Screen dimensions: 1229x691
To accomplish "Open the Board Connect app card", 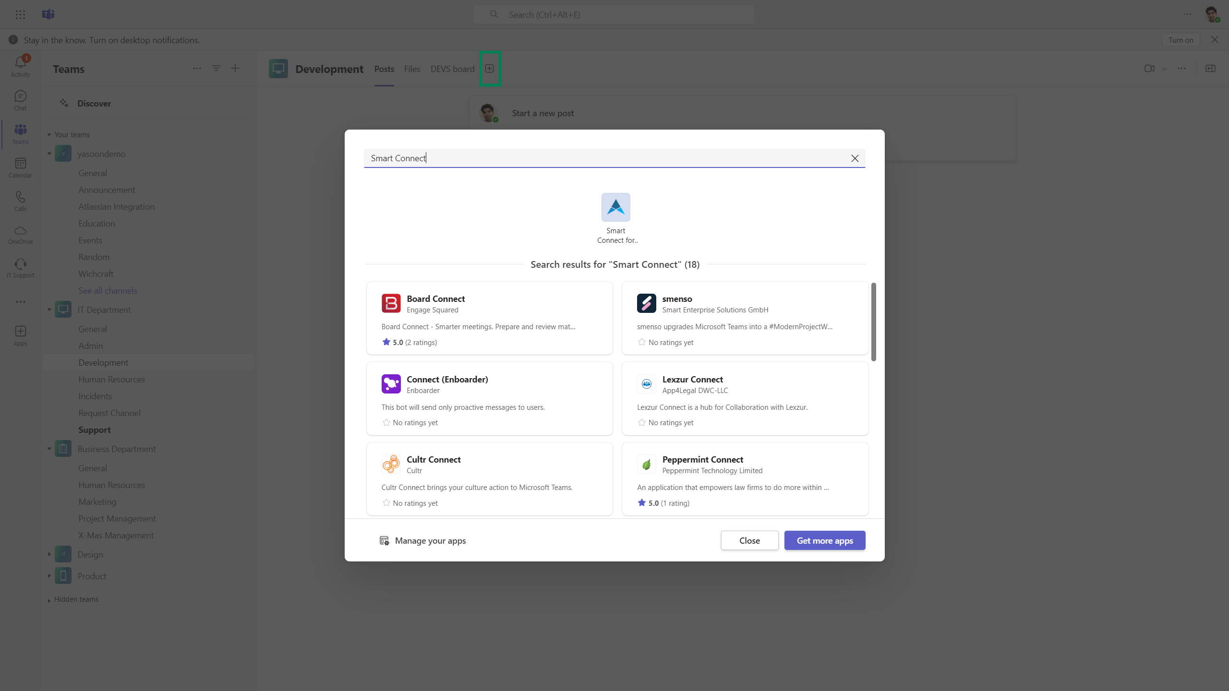I will (490, 318).
